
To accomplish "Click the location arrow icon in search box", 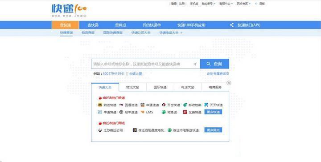I will (195, 64).
